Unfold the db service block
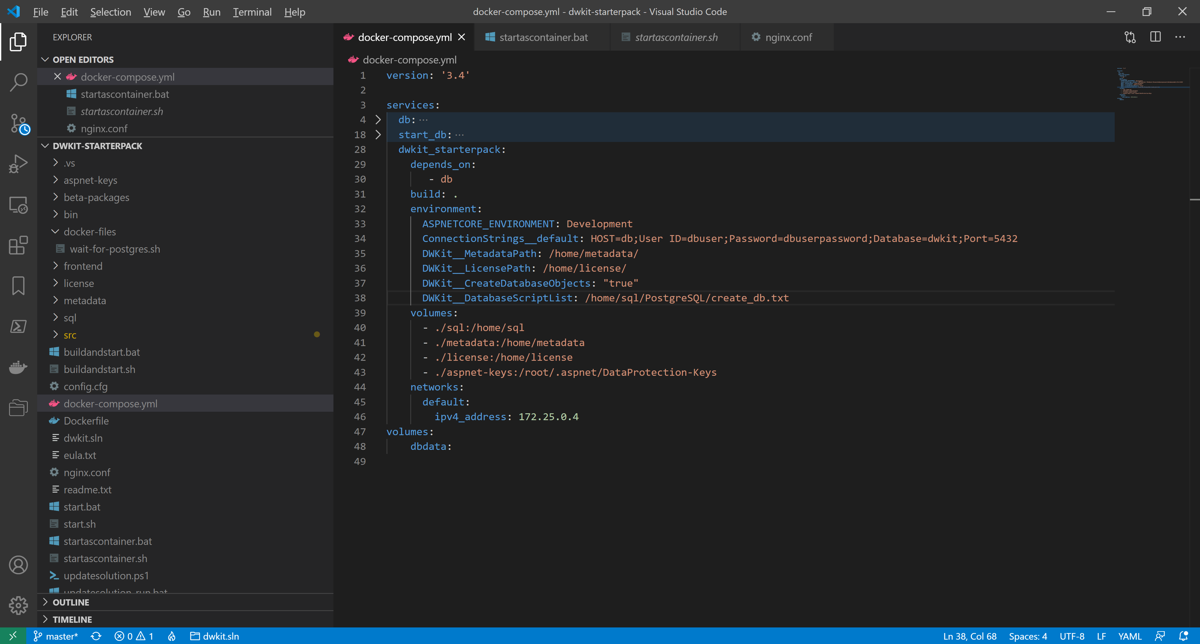1200x644 pixels. click(x=378, y=120)
